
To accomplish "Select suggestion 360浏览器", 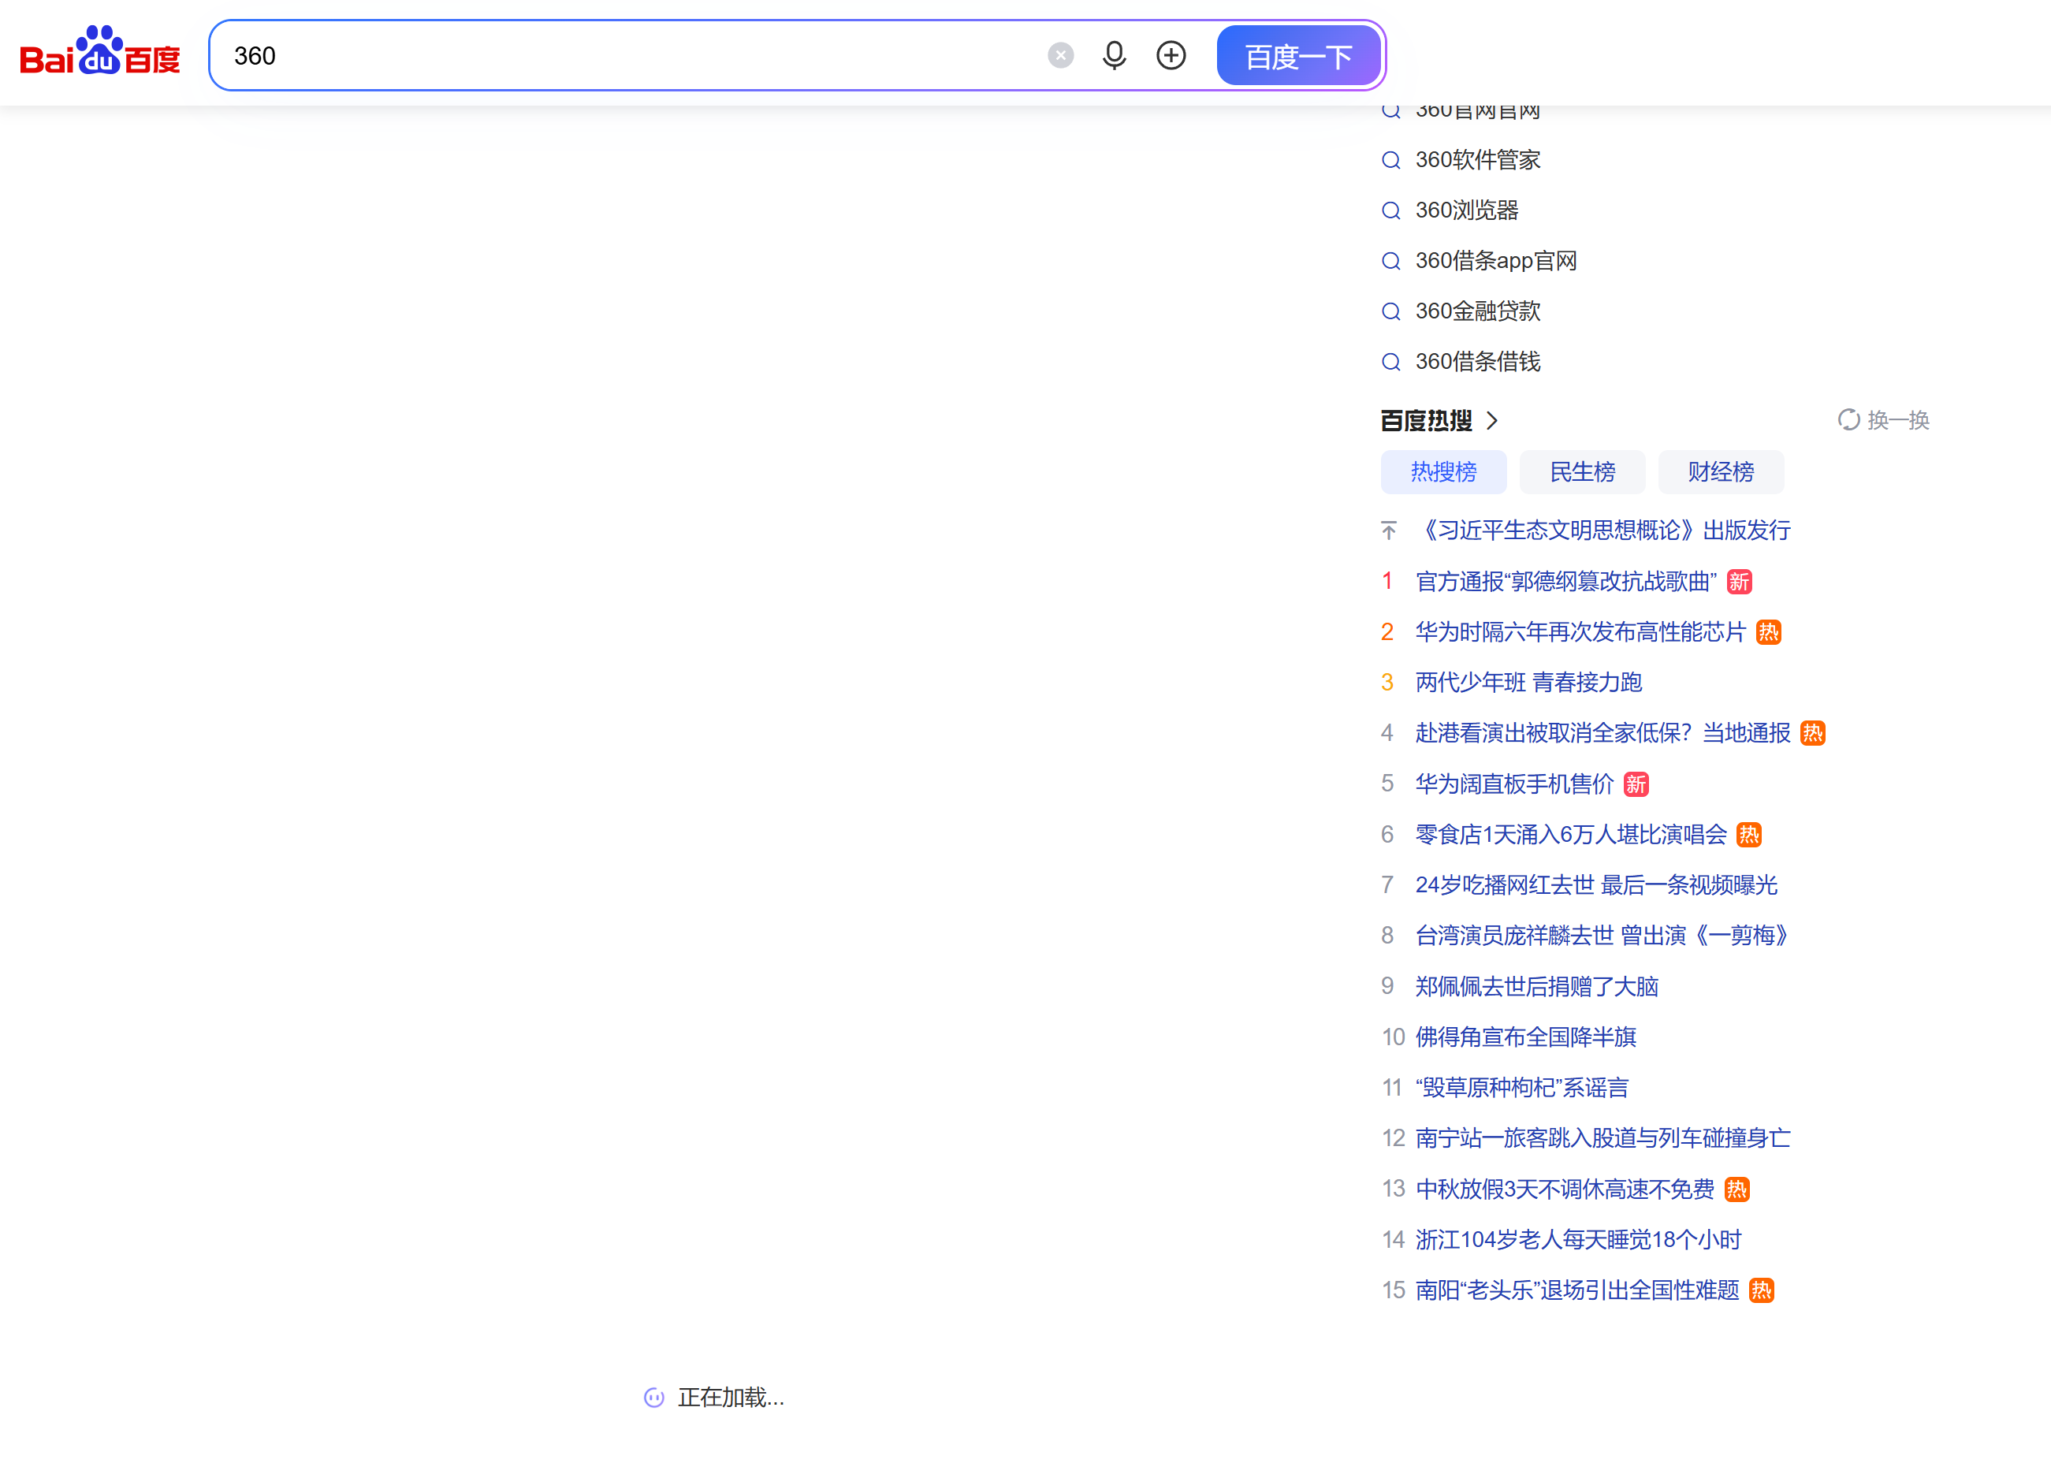I will (x=1466, y=210).
